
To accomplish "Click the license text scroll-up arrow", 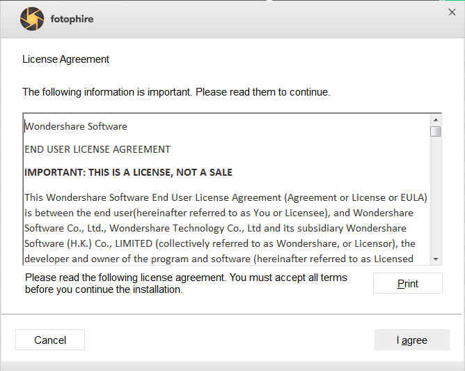I will tap(436, 120).
